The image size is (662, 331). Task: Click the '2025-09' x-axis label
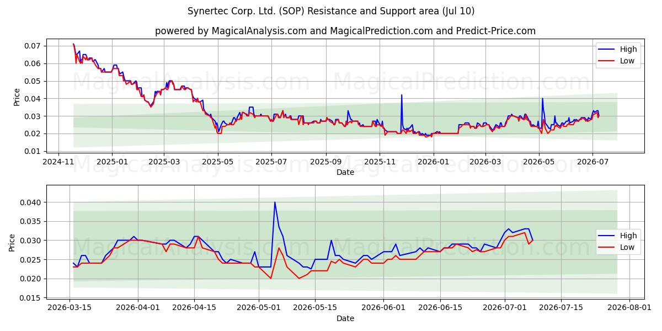325,162
